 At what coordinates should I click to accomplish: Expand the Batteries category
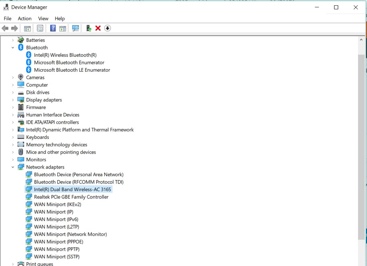[13, 40]
